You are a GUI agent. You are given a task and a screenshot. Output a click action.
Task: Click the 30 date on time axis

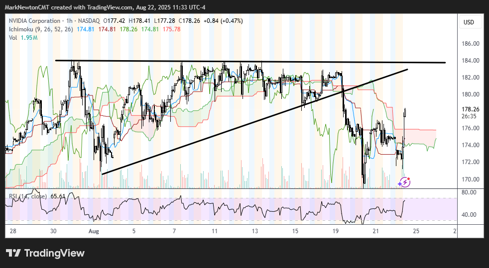pyautogui.click(x=53, y=231)
